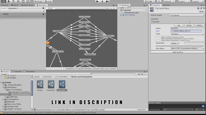The height and width of the screenshot is (115, 206).
Task: Click the Delete control button
Action: 199,25
